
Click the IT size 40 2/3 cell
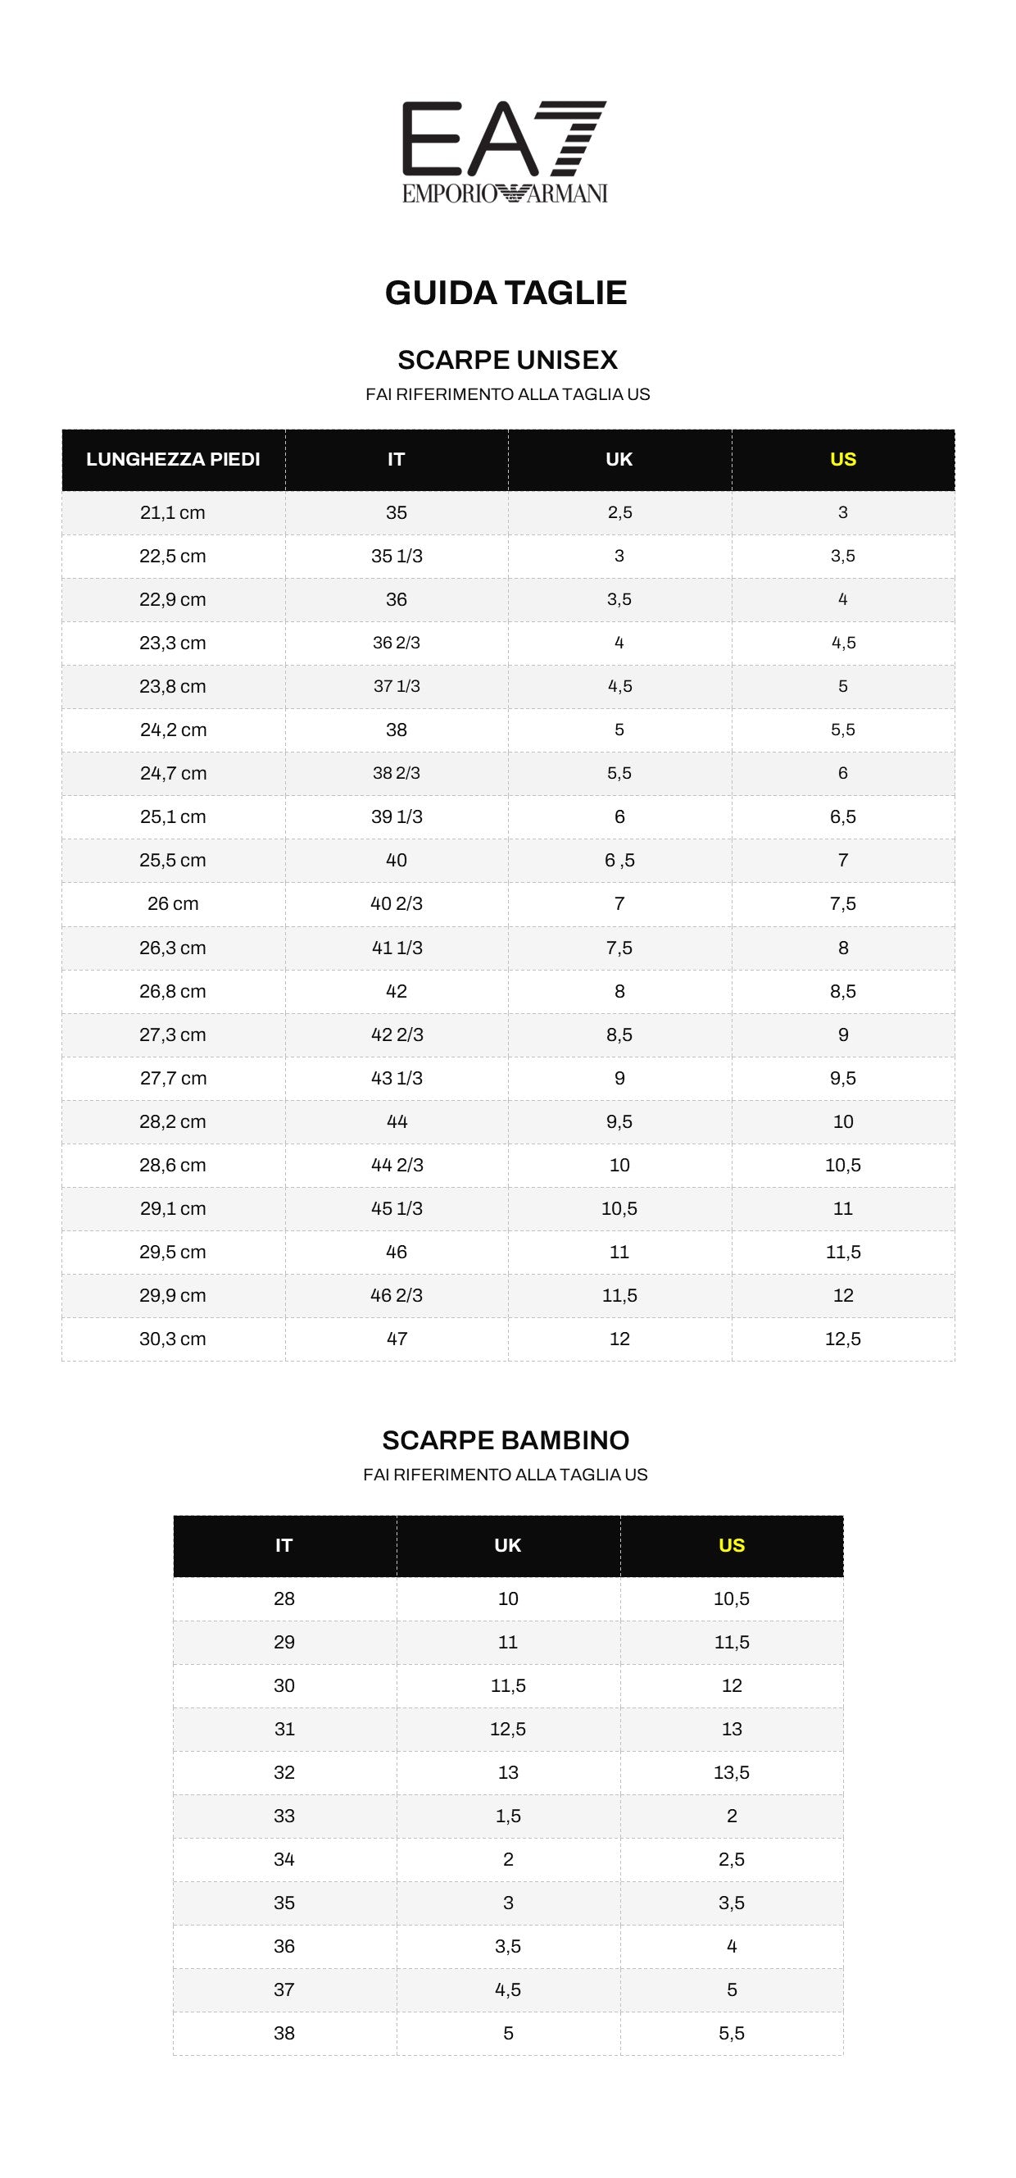(x=397, y=904)
